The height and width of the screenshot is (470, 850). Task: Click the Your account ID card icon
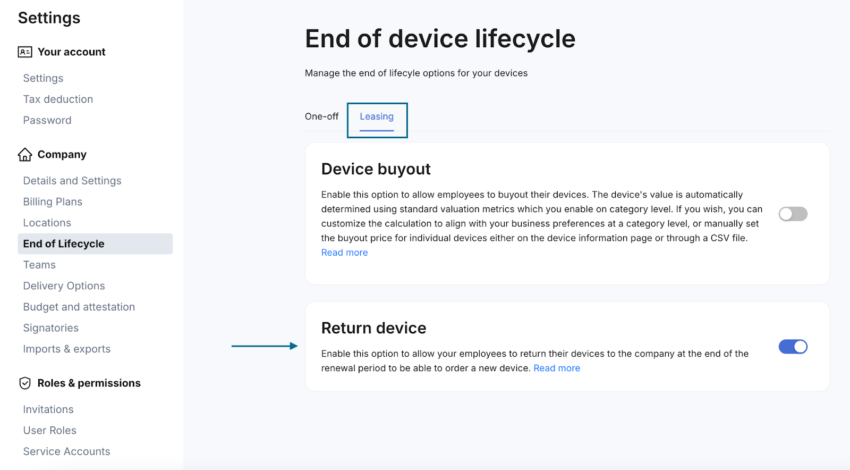25,52
